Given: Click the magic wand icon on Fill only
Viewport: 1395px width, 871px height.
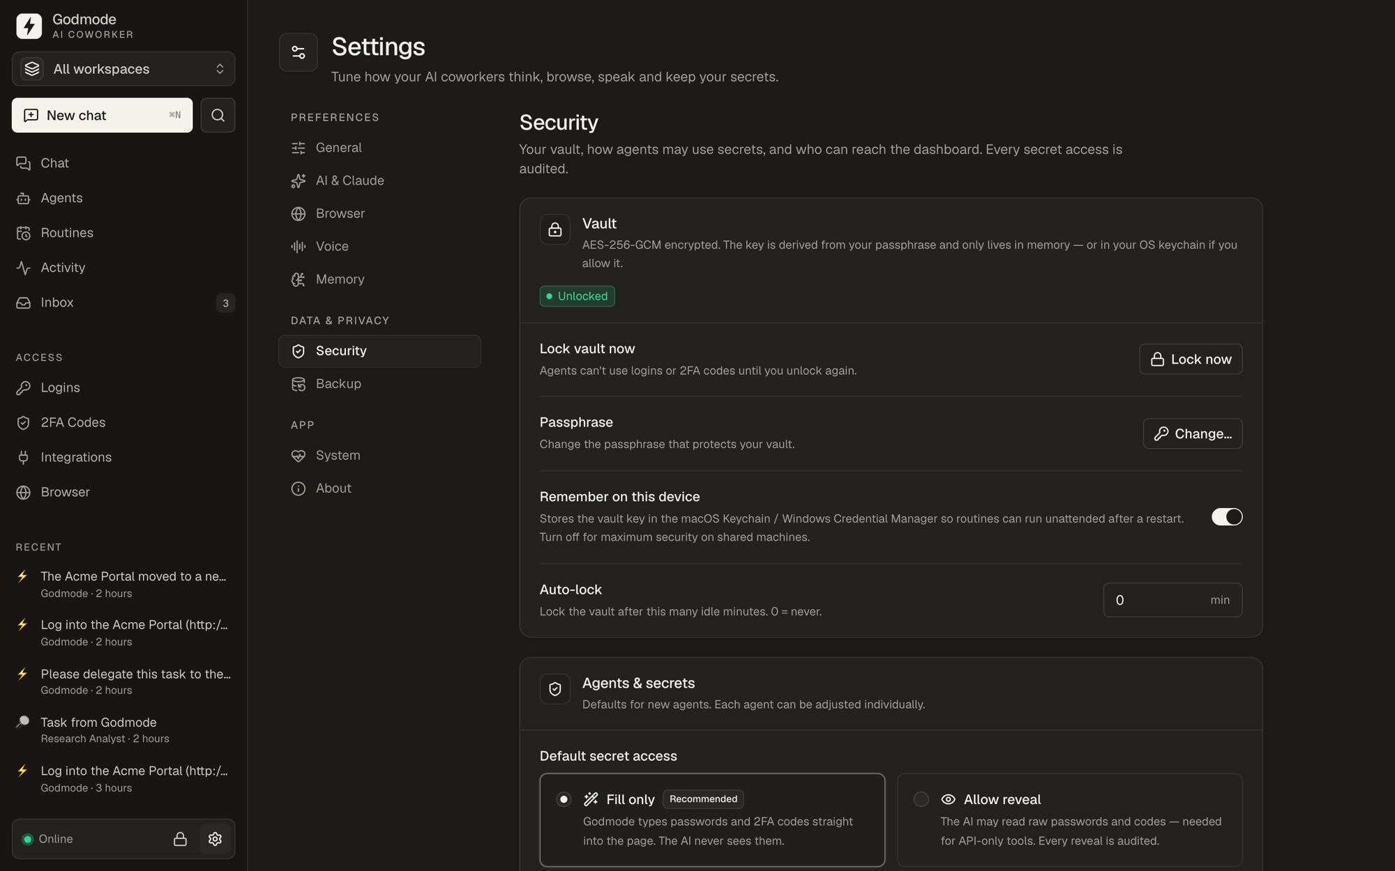Looking at the screenshot, I should (x=591, y=799).
